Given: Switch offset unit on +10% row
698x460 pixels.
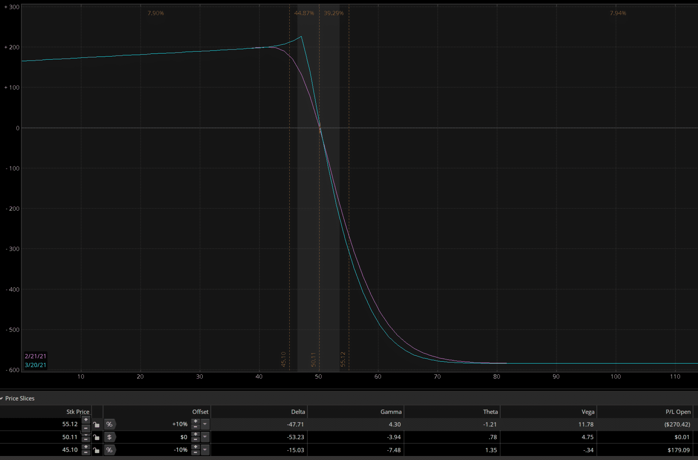Looking at the screenshot, I should [110, 424].
